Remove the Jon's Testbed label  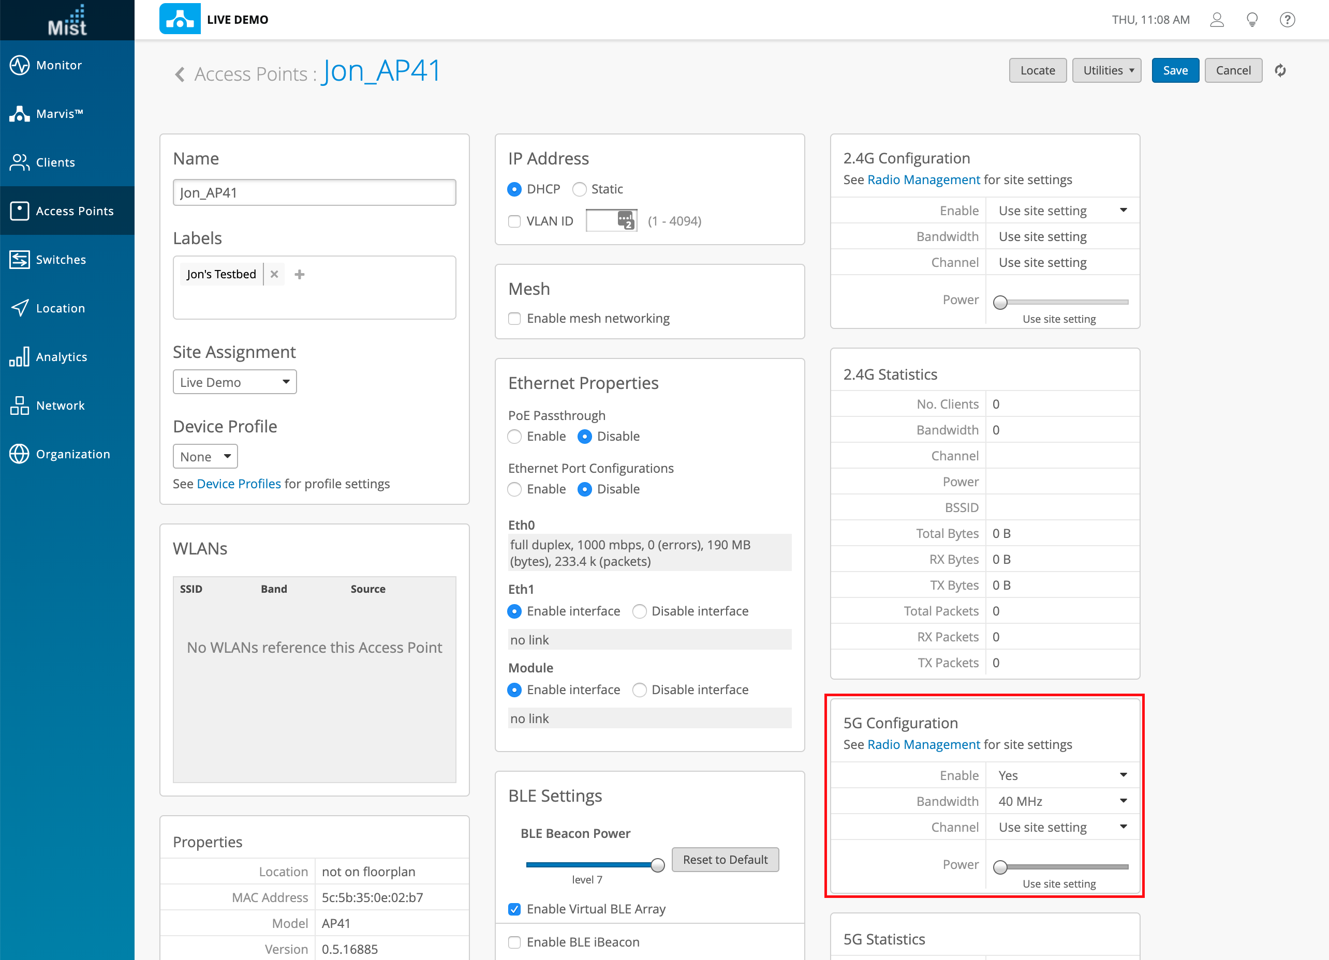274,274
